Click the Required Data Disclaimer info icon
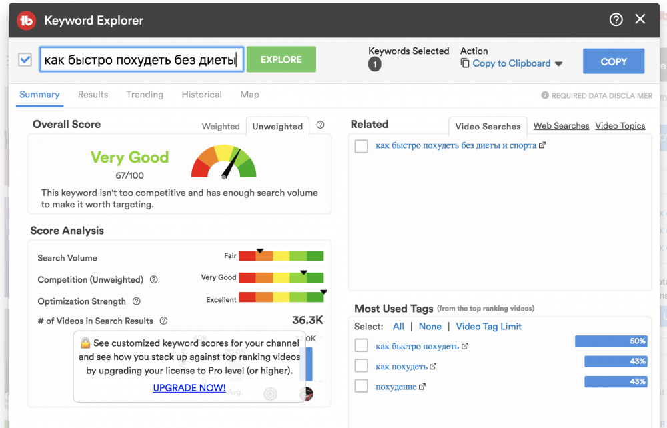Screen dimensions: 667x428 (x=545, y=95)
